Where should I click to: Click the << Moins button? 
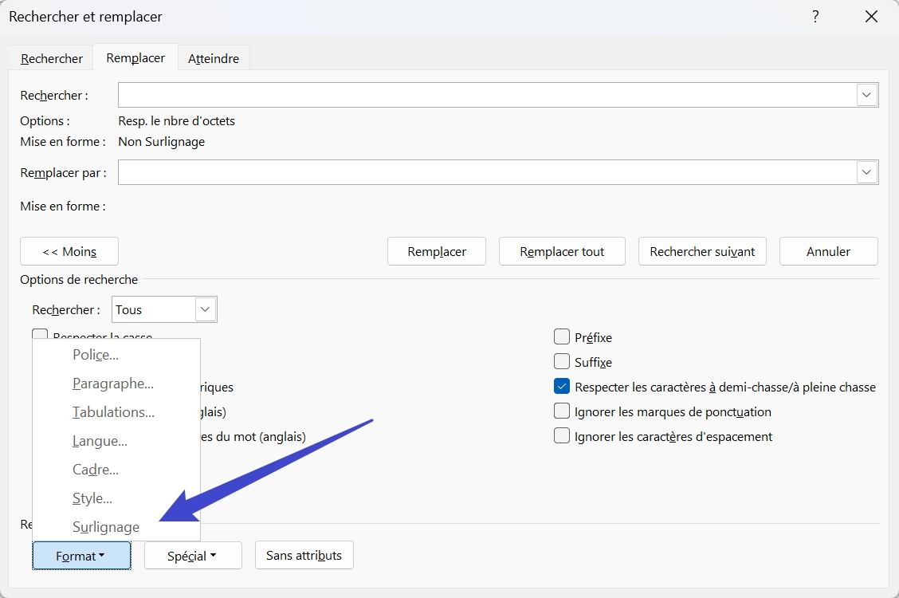(x=69, y=251)
